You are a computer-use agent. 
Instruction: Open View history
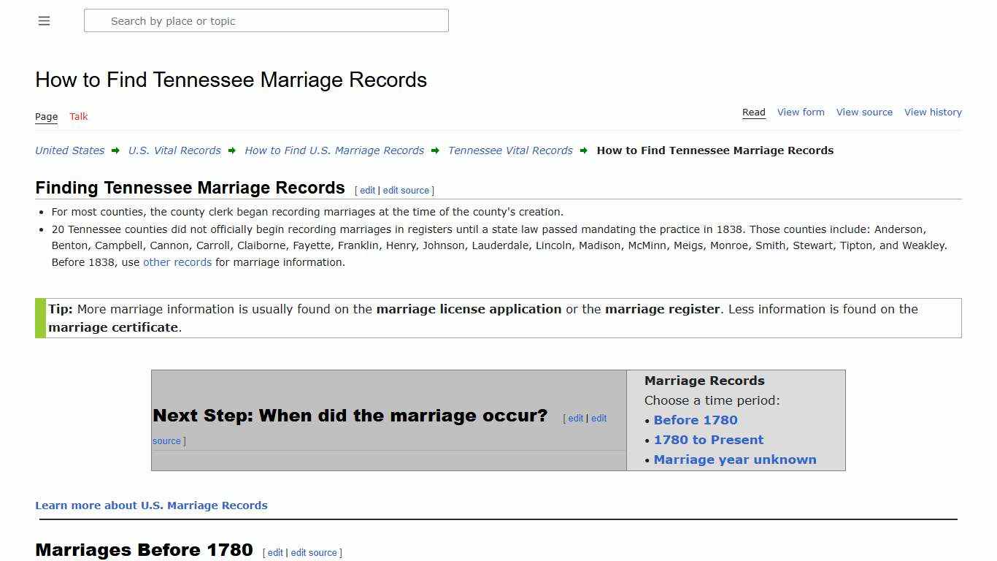pos(933,112)
